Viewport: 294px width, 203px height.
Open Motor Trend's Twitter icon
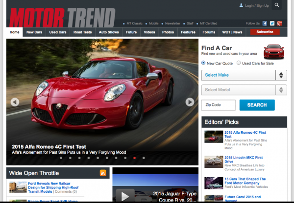272,23
